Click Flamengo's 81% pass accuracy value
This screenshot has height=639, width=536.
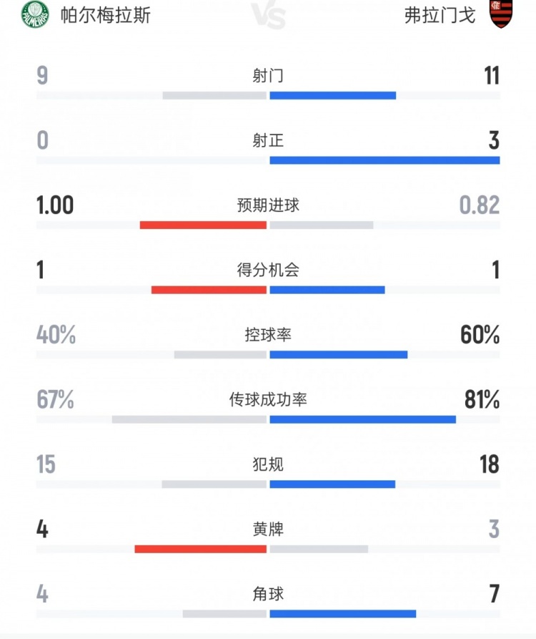(482, 400)
